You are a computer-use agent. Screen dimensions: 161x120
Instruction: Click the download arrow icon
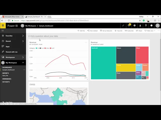[140, 25]
